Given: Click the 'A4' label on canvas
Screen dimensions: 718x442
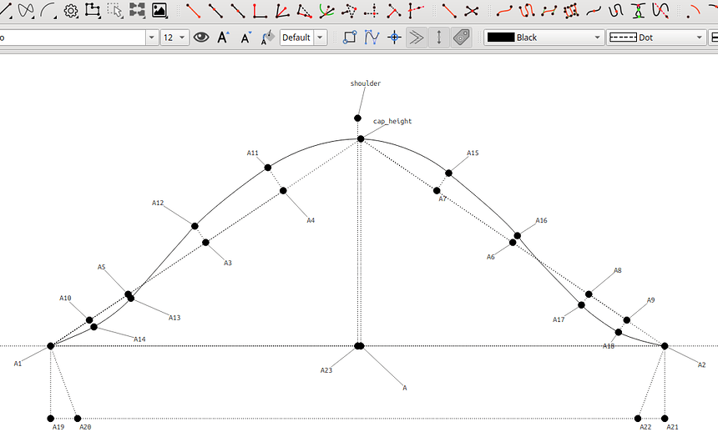Looking at the screenshot, I should tap(311, 220).
